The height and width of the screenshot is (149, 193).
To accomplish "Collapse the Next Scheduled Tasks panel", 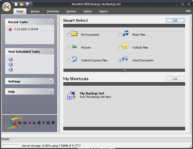I will coord(51,51).
